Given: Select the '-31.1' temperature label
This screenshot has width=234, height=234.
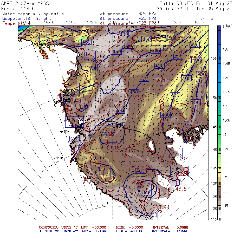Looking at the screenshot, I should [164, 81].
